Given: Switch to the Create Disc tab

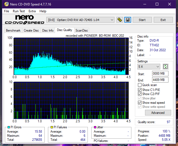Looking at the screenshot, I should coord(31,31).
